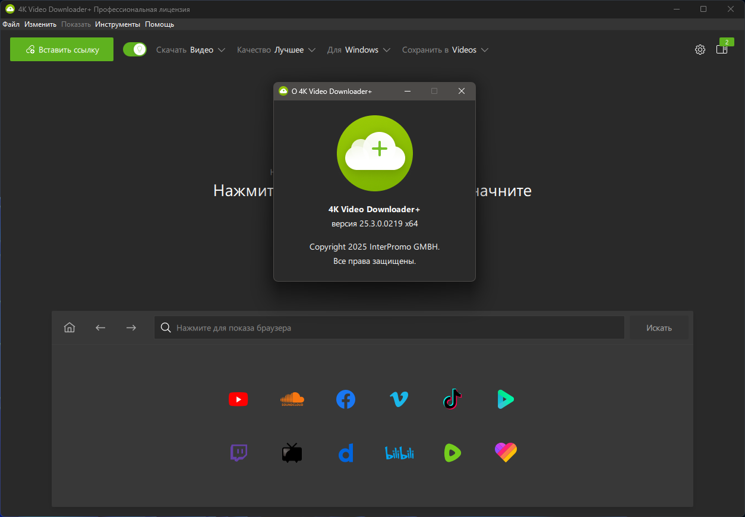Navigate forward in the built-in browser
Viewport: 745px width, 517px height.
click(x=131, y=327)
